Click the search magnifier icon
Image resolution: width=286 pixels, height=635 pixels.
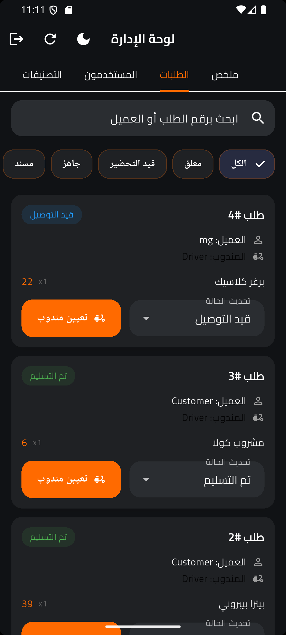258,118
